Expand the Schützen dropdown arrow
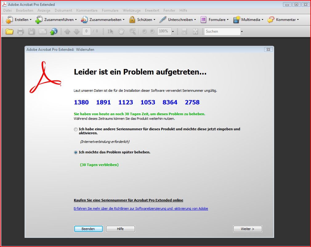Screen dimensions: 311x247 (154, 20)
